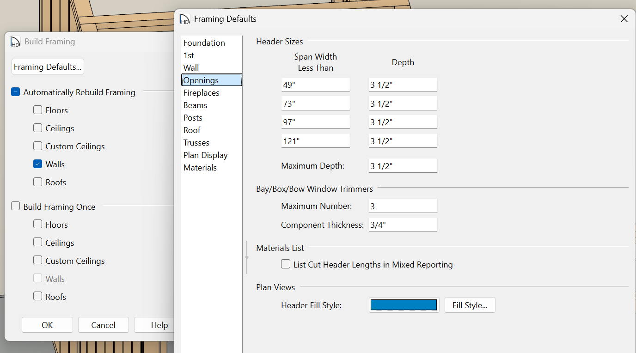
Task: Open the Plan Display panel
Action: coord(205,155)
